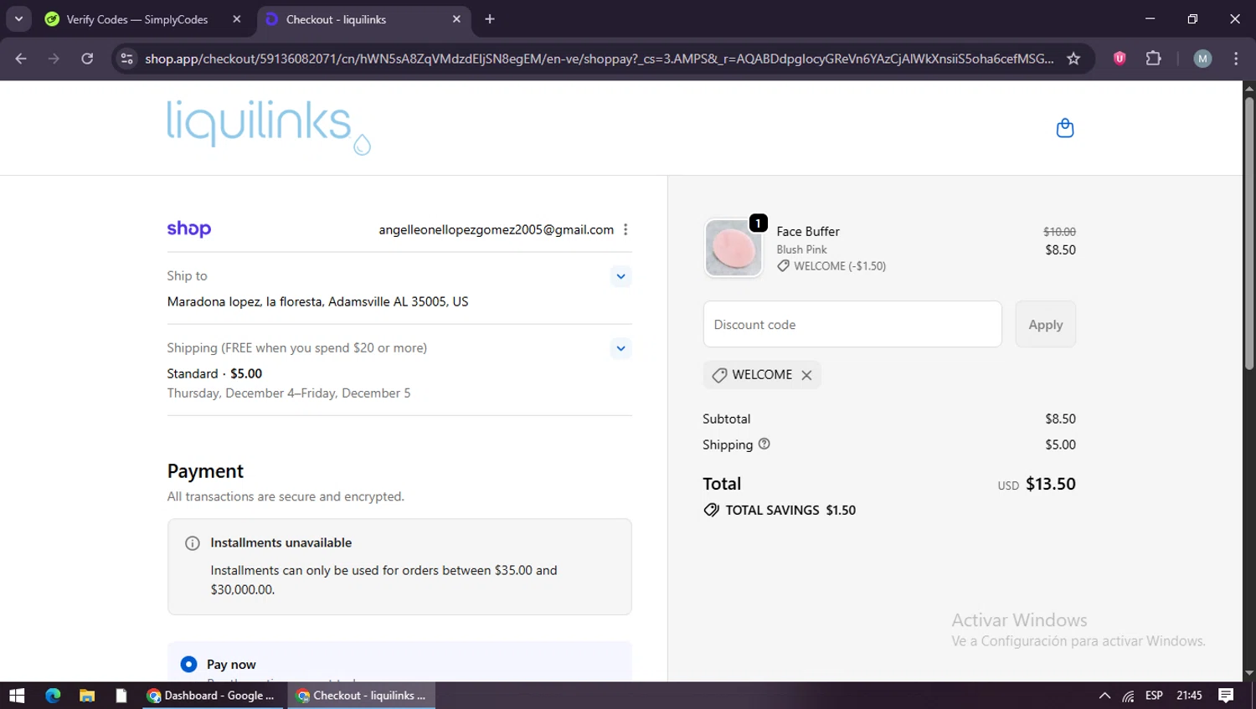Click the Installments unavailable info icon
The image size is (1256, 709).
(192, 543)
